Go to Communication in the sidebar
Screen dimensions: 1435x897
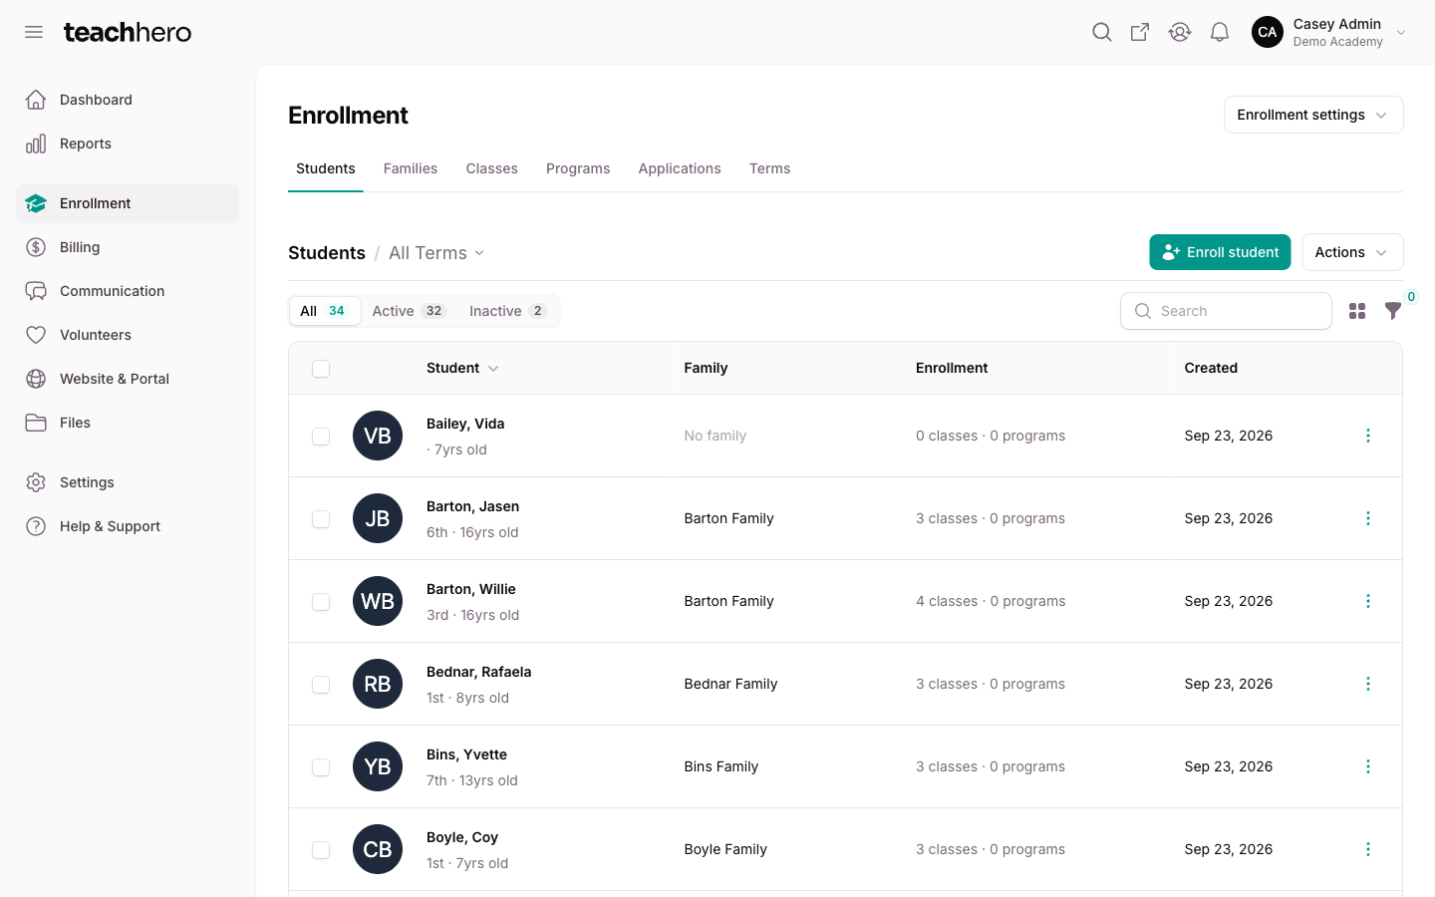[128, 291]
